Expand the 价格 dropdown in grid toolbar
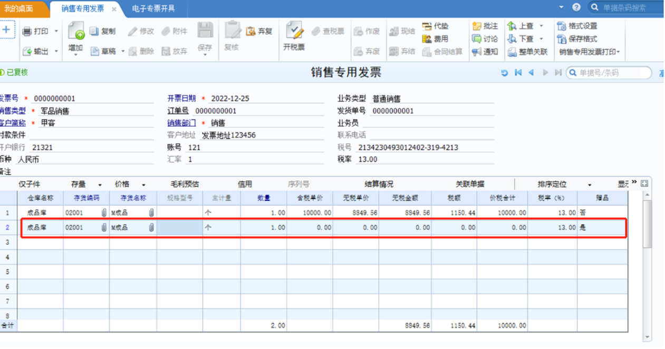The height and width of the screenshot is (349, 665). click(143, 185)
